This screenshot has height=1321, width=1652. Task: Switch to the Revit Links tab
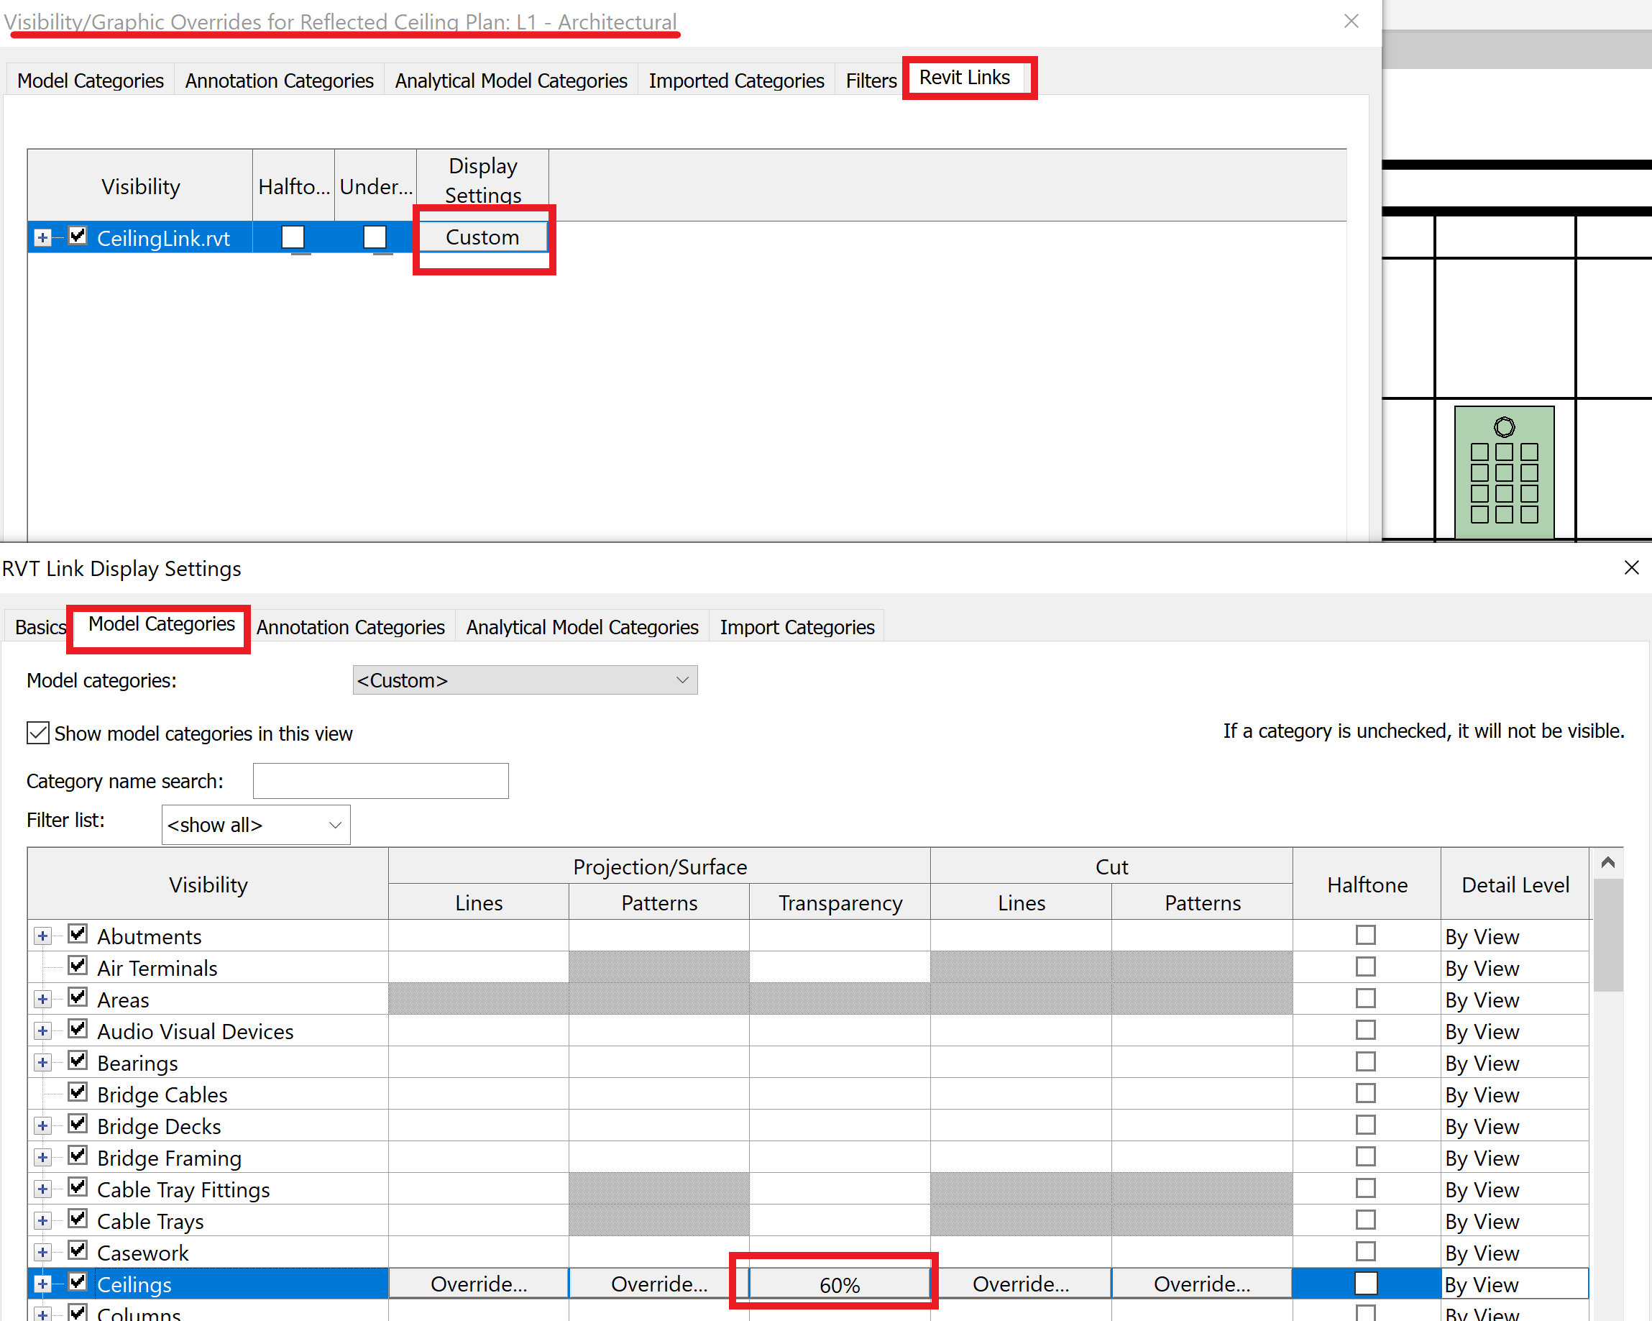(x=964, y=78)
